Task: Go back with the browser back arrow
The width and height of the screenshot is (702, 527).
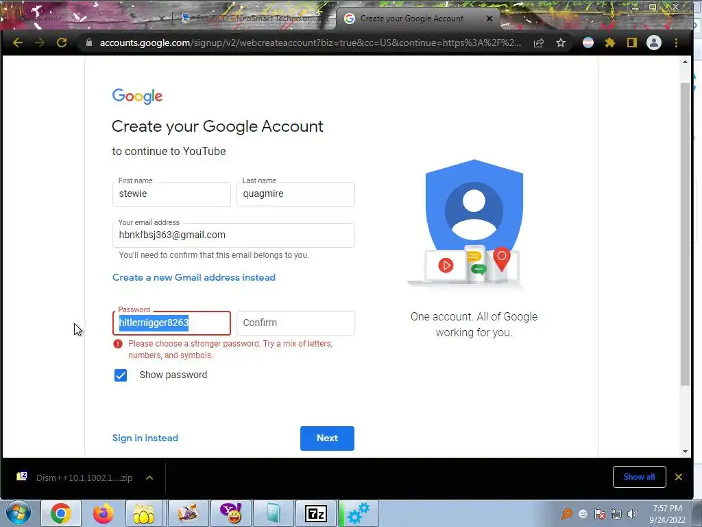Action: (18, 43)
